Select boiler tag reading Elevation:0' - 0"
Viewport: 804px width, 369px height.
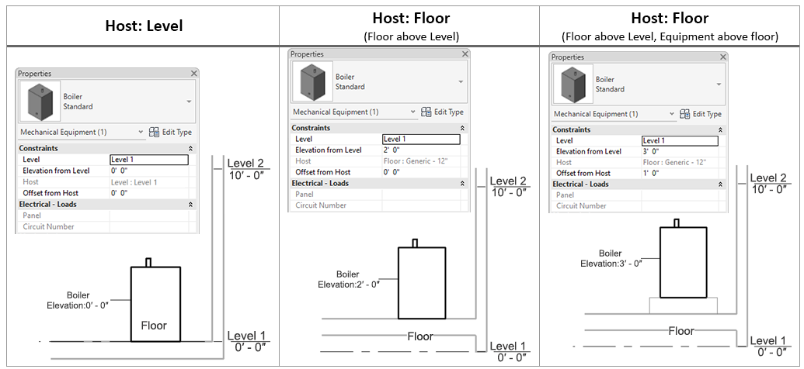click(x=78, y=301)
